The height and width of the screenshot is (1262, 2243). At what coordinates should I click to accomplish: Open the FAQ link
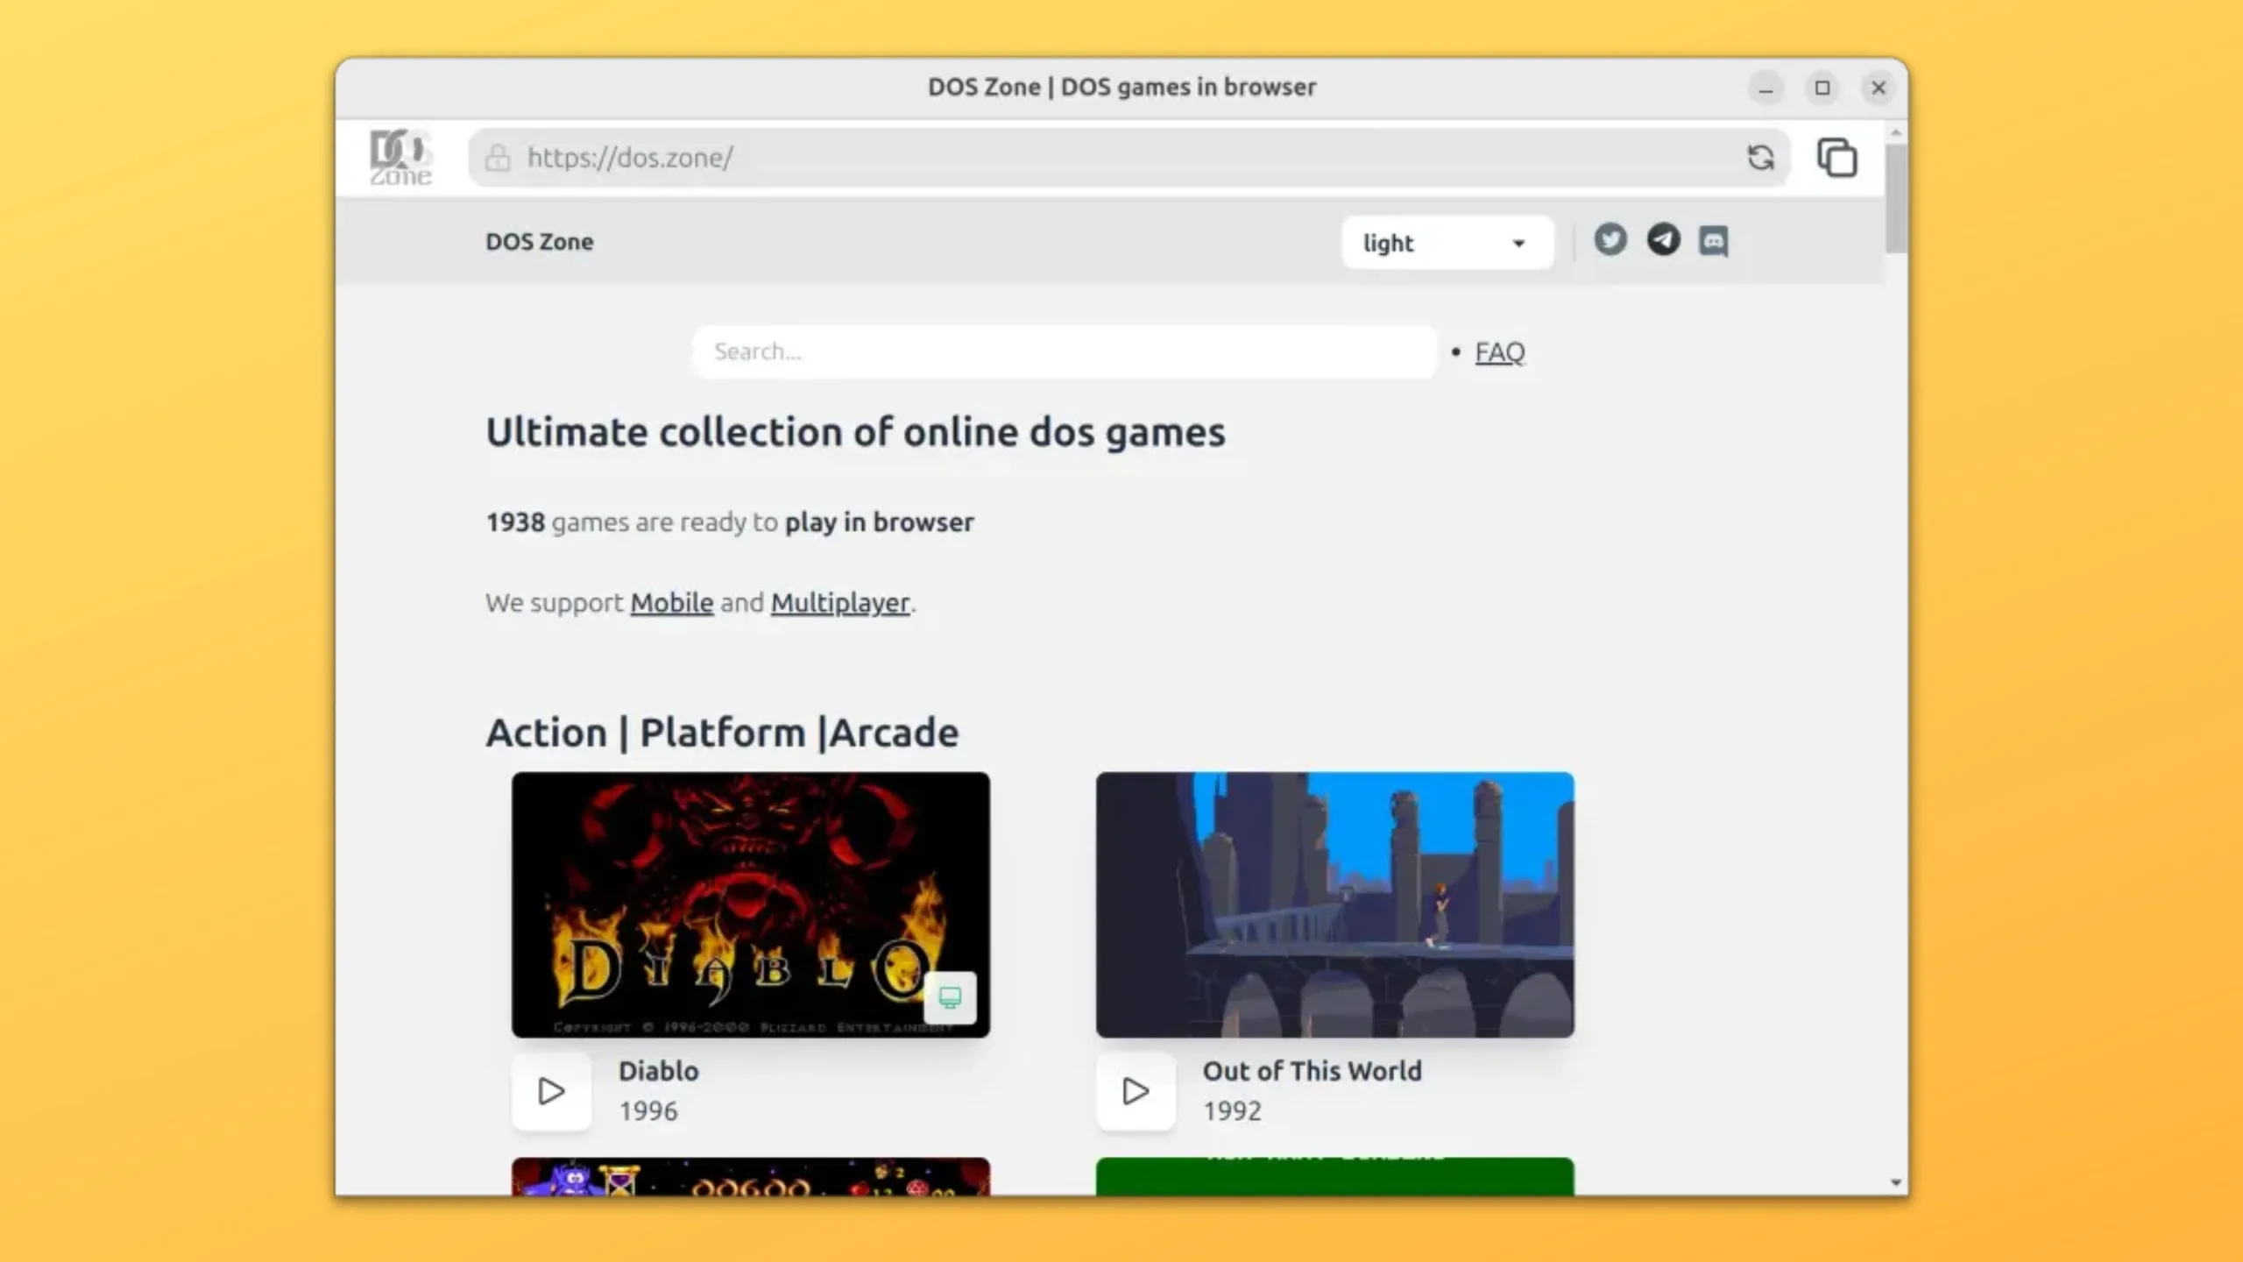1500,352
